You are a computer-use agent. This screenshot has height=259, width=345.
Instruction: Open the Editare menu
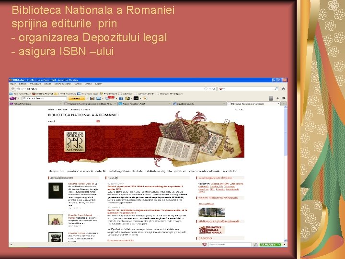(23, 84)
